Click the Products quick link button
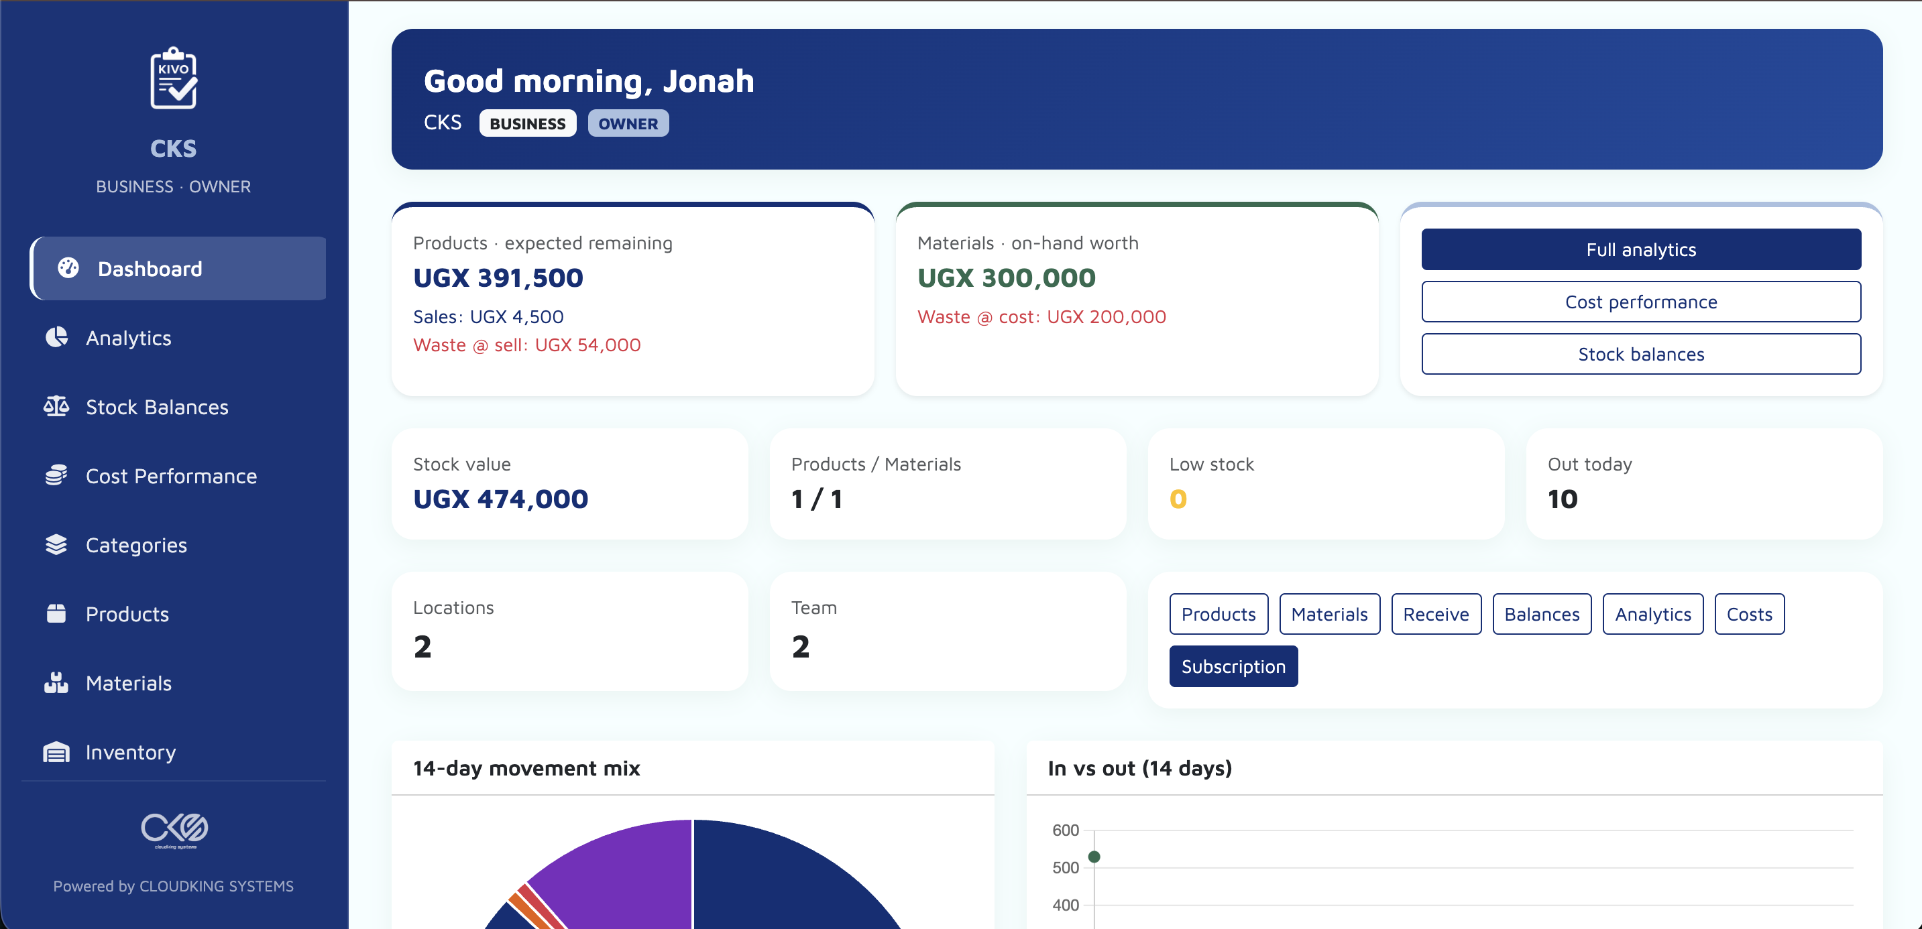The width and height of the screenshot is (1922, 929). pos(1219,613)
